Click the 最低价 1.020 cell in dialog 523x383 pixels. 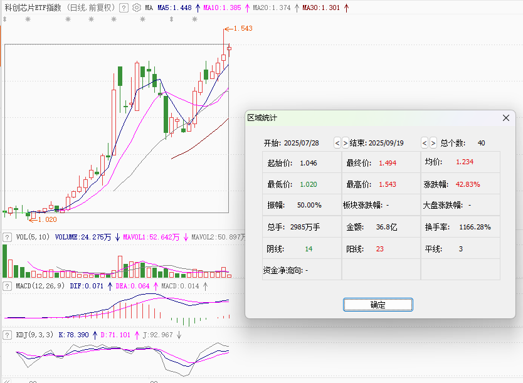point(302,184)
